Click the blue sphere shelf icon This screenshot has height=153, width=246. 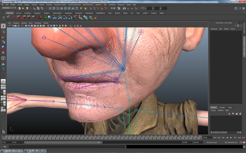point(50,17)
